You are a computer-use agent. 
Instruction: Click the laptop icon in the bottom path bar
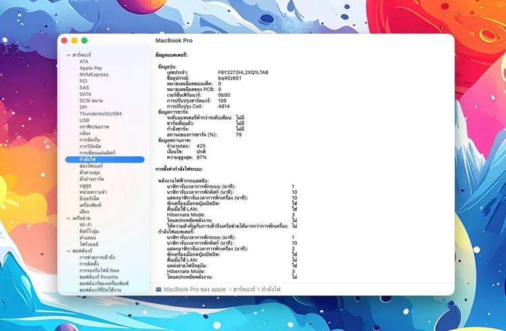[x=159, y=289]
